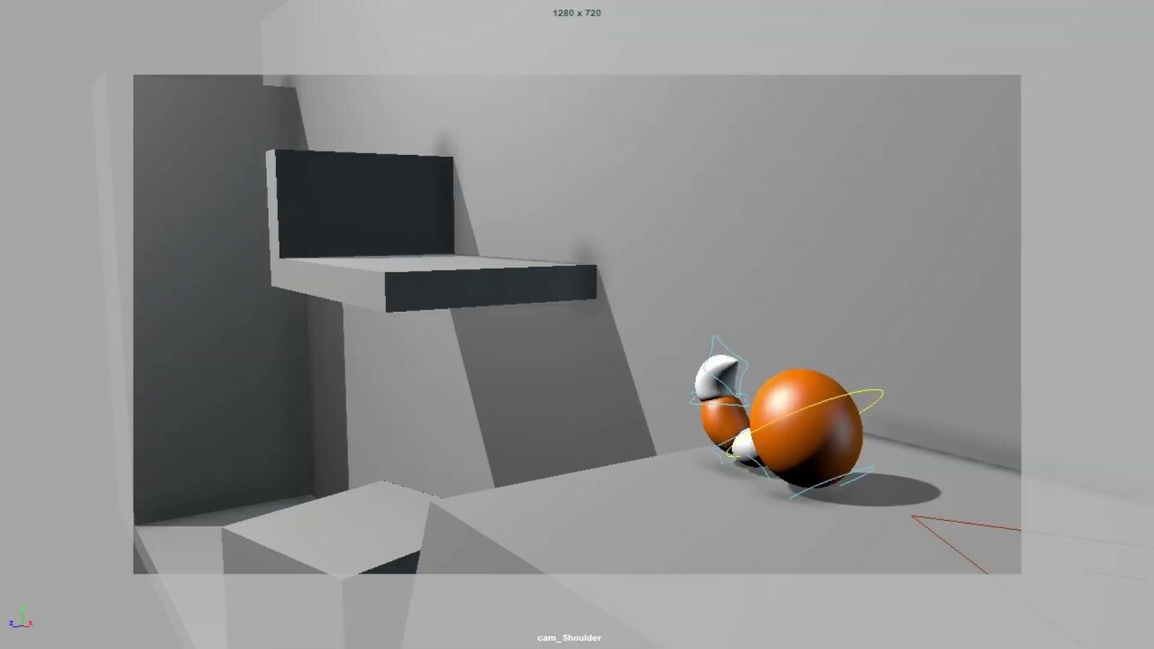Click the X-axis label of the orientation gizmo
1154x649 pixels.
[31, 623]
